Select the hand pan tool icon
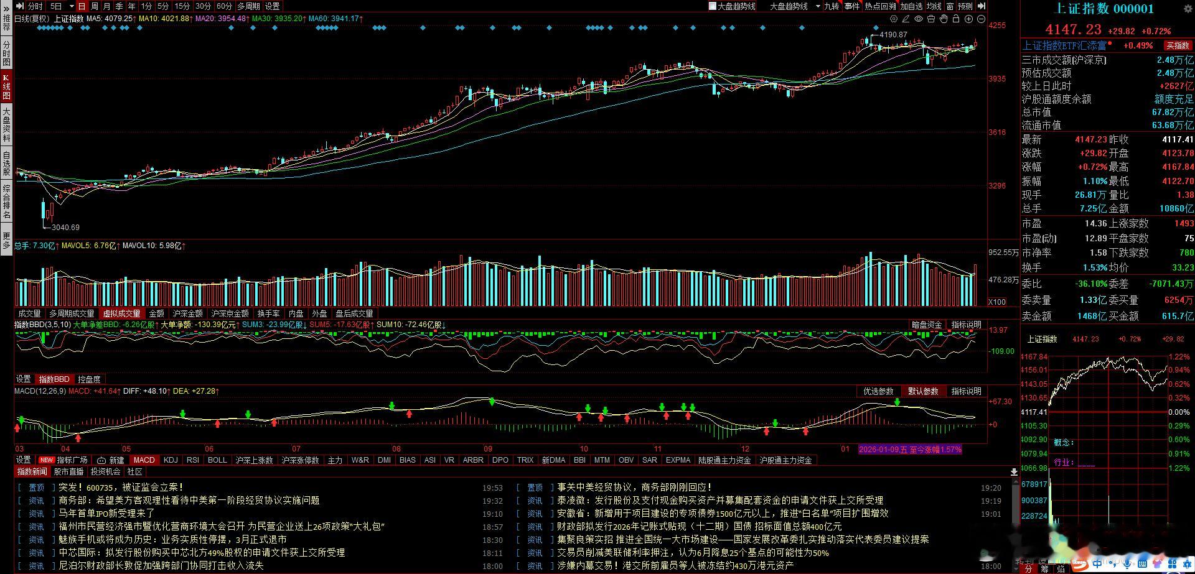The height and width of the screenshot is (574, 1195). (x=944, y=19)
